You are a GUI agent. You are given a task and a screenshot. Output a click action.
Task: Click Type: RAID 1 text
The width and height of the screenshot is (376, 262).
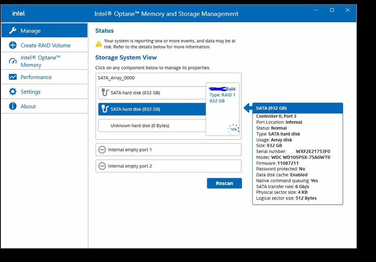click(x=222, y=95)
